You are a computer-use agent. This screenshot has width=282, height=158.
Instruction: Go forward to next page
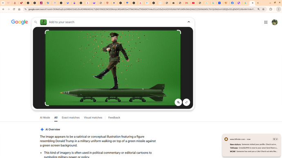coord(9,9)
